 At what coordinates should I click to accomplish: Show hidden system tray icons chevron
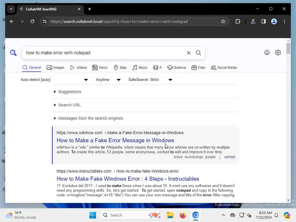click(223, 215)
